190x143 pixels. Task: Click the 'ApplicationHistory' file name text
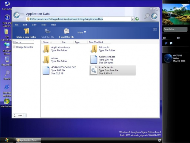(60, 47)
